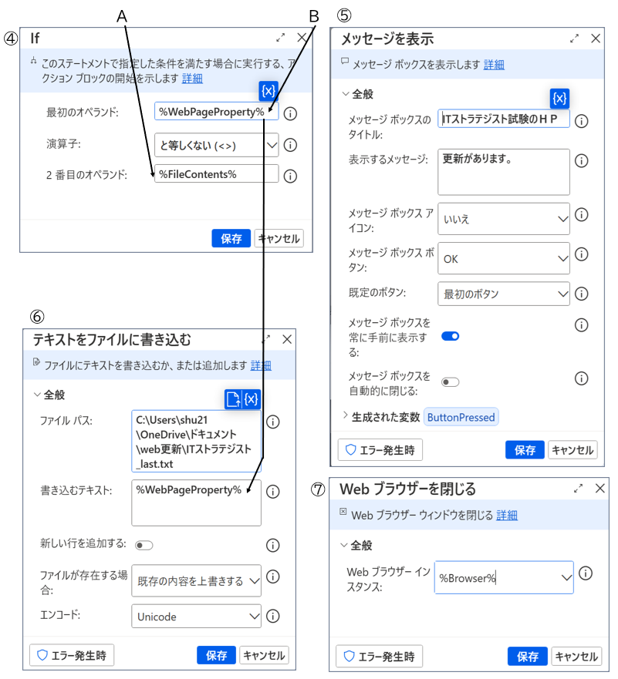Screen dimensions: 618x679
Task: Expand the generated variables section
Action: click(345, 417)
